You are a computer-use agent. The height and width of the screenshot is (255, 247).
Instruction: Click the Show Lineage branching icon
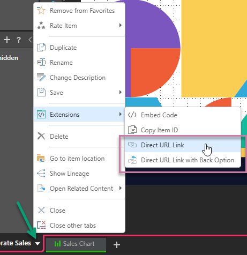coord(41,173)
